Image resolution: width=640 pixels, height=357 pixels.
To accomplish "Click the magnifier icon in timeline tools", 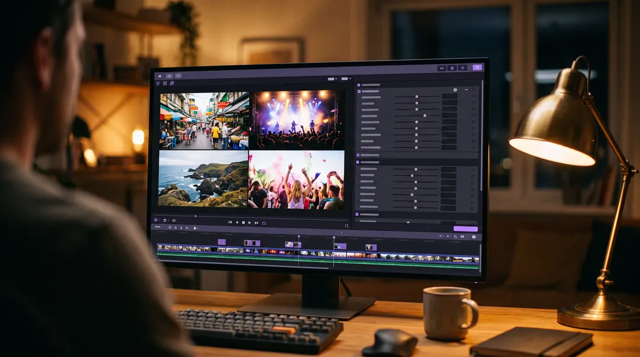I will [455, 237].
